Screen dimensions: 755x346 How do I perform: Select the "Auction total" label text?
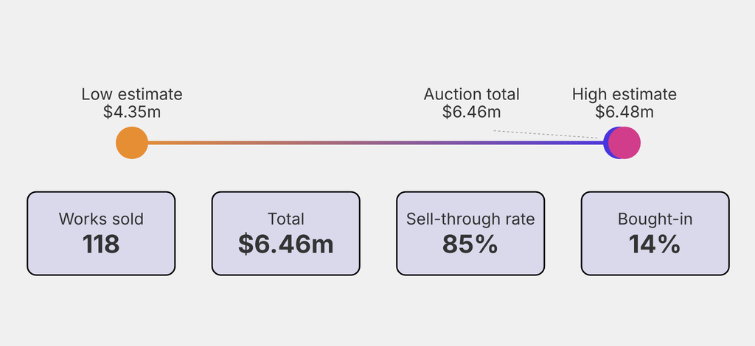471,94
